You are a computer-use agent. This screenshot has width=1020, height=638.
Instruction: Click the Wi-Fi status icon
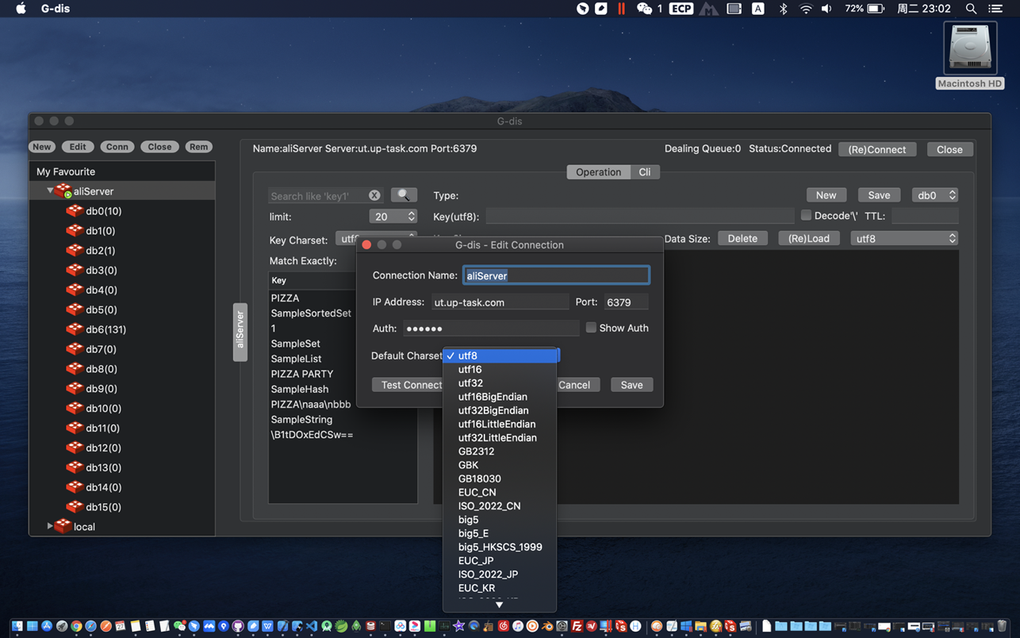tap(806, 9)
